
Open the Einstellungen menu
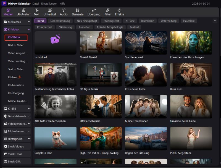click(49, 4)
